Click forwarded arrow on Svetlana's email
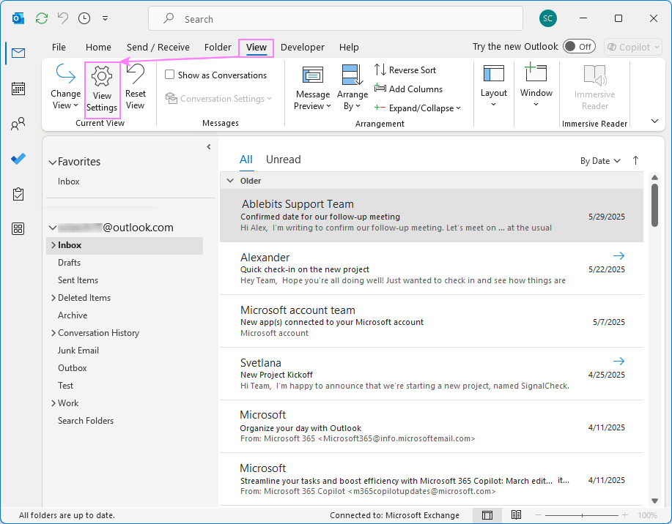The image size is (672, 524). (619, 362)
